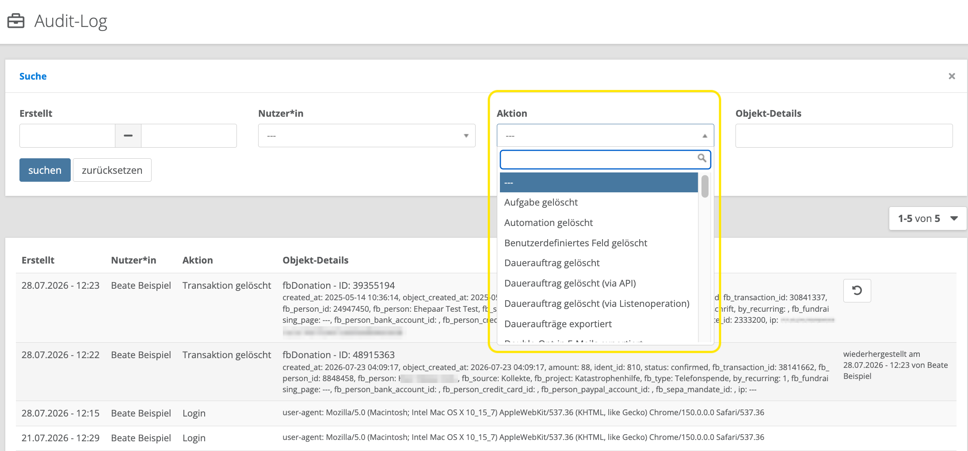Screen dimensions: 968x451
Task: Select 'Dauerauftrag gelöscht (via Listenoperation)' option
Action: click(x=598, y=304)
